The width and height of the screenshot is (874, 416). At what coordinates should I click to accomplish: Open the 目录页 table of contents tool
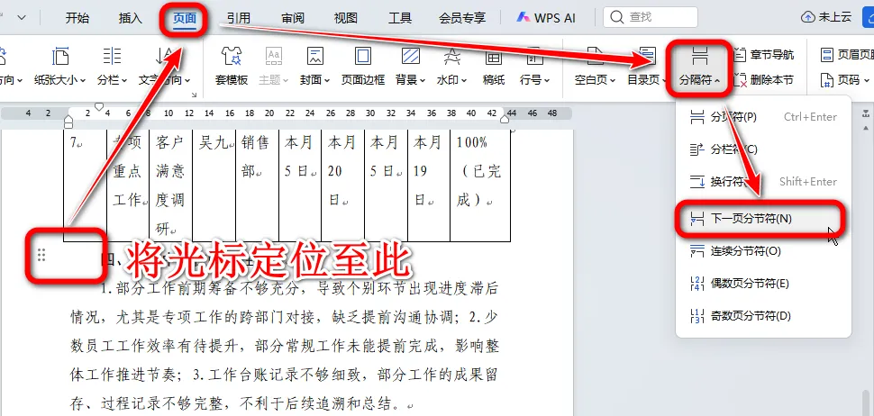click(x=647, y=66)
